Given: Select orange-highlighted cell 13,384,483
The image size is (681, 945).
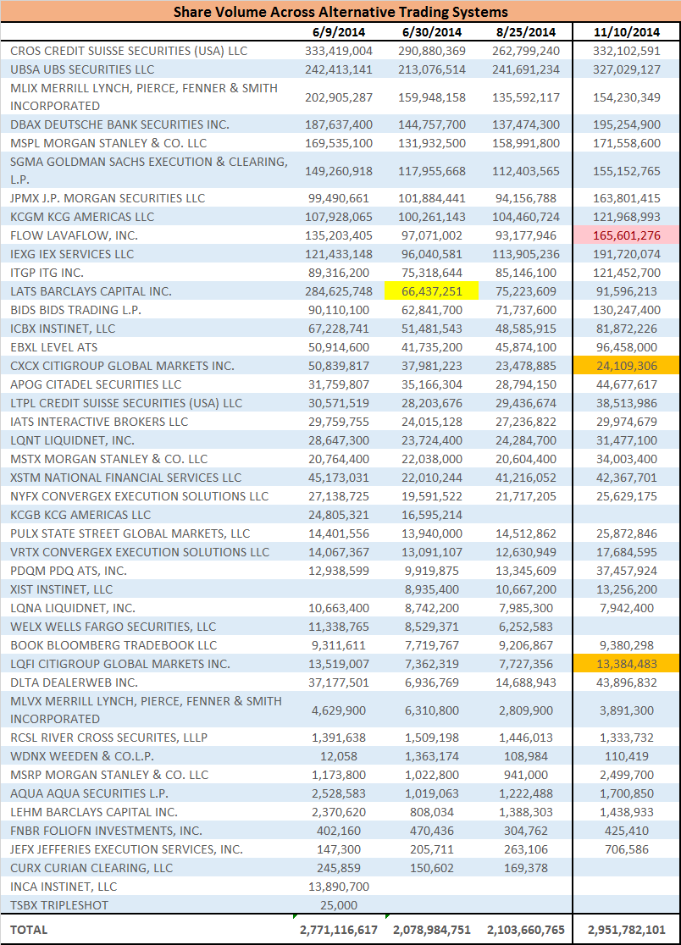Looking at the screenshot, I should 627,666.
